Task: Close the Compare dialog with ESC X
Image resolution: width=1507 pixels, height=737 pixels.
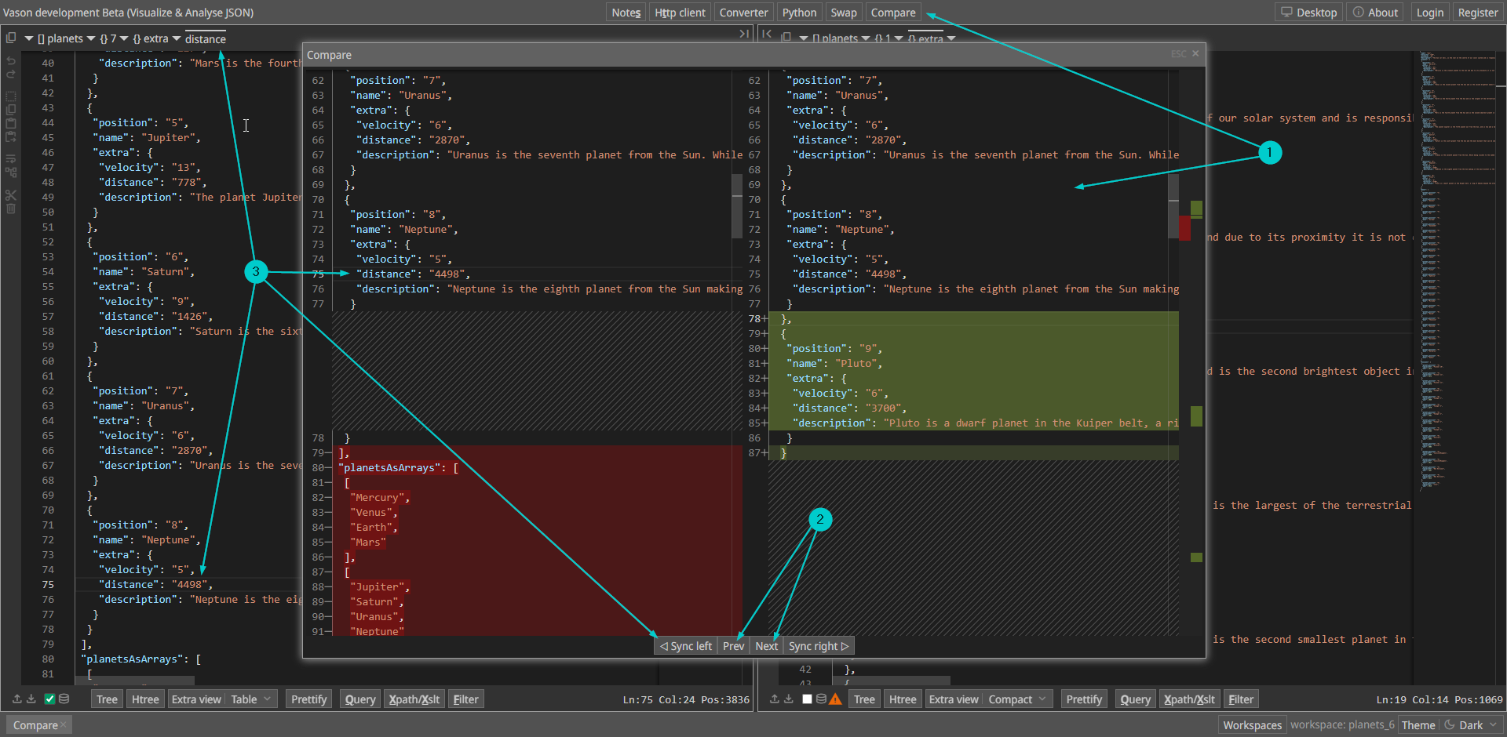Action: click(x=1195, y=54)
